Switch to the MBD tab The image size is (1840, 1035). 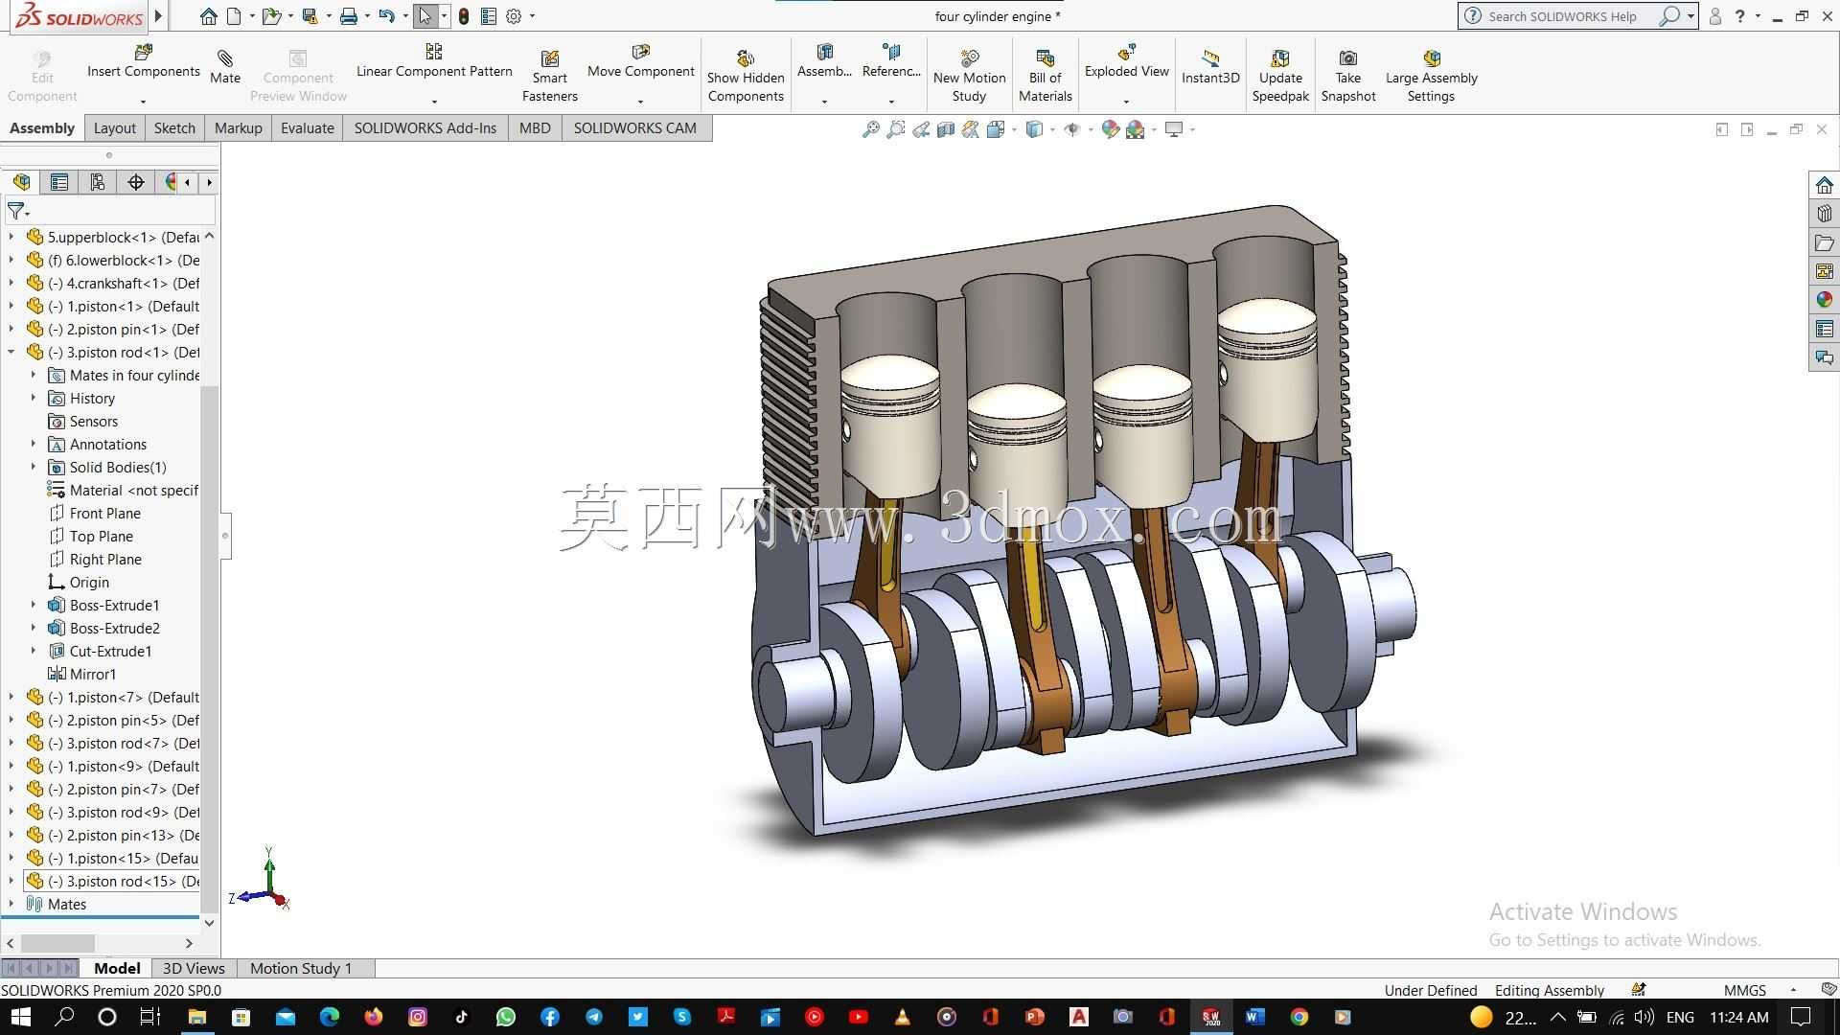535,128
